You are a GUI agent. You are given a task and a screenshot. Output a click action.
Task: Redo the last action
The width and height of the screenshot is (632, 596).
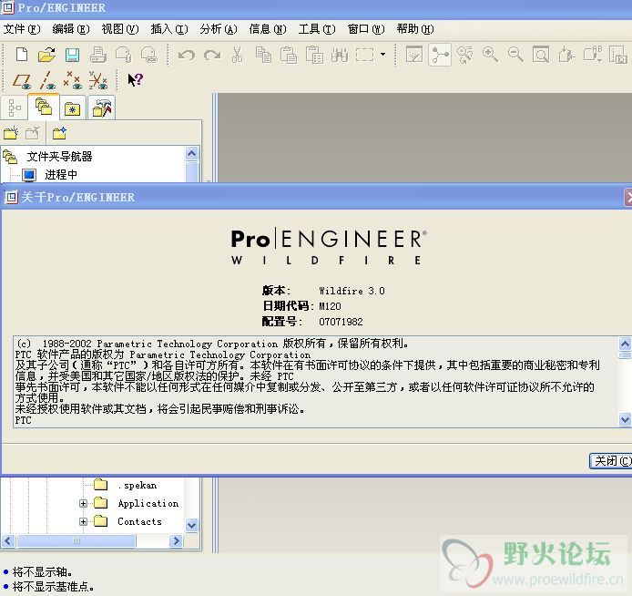coord(212,55)
